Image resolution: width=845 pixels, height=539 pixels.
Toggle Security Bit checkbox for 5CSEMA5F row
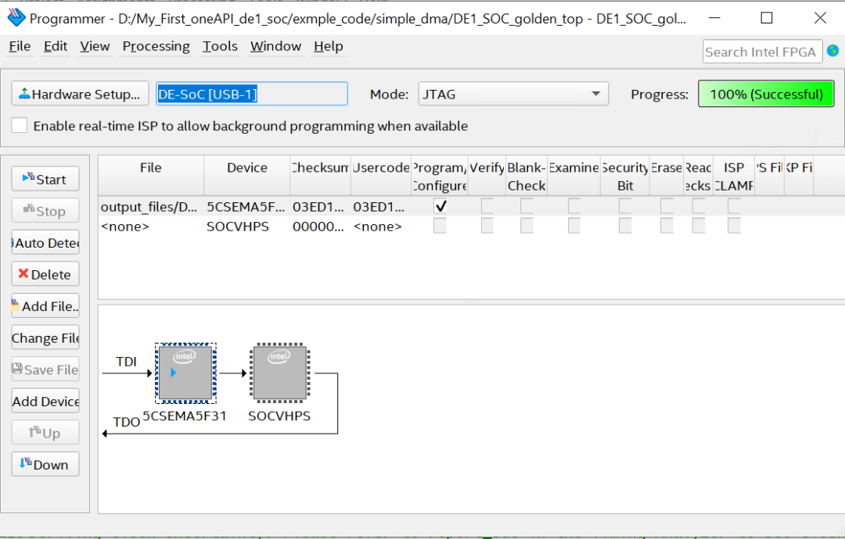tap(625, 206)
